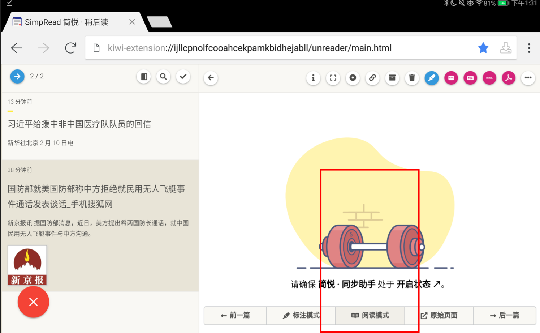Screen dimensions: 540x333
Task: Toggle the read status checkmark
Action: (183, 76)
